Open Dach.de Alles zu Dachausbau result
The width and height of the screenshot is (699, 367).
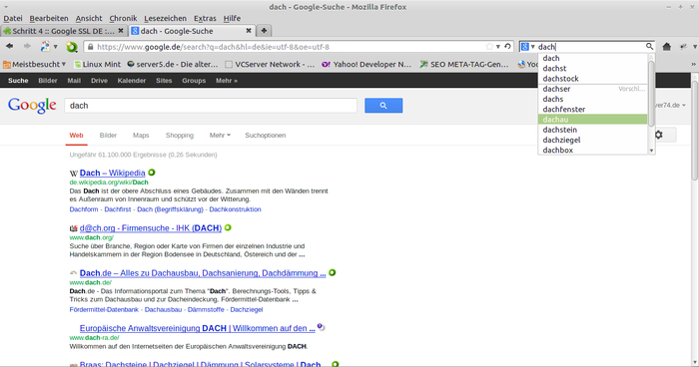203,273
